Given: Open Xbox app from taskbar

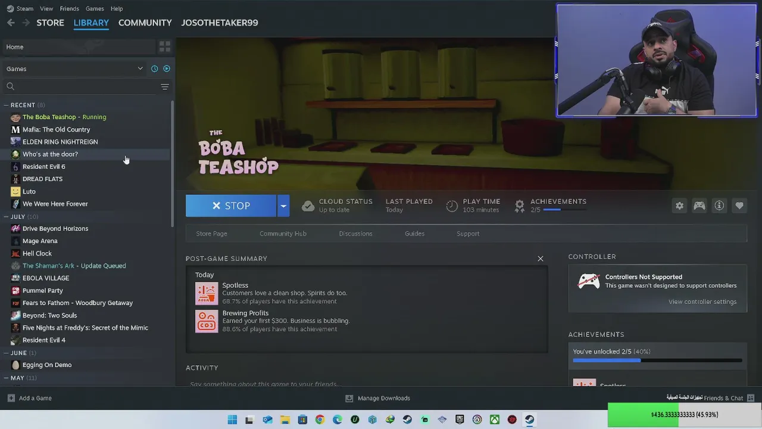Looking at the screenshot, I should [495, 419].
